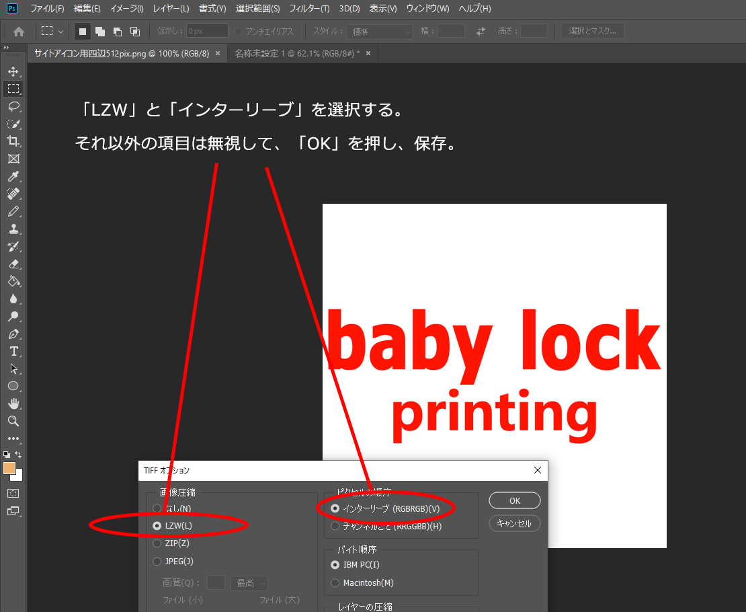Screen dimensions: 746x612
Task: Switch to the 名称未設定 1 document tab
Action: 296,53
